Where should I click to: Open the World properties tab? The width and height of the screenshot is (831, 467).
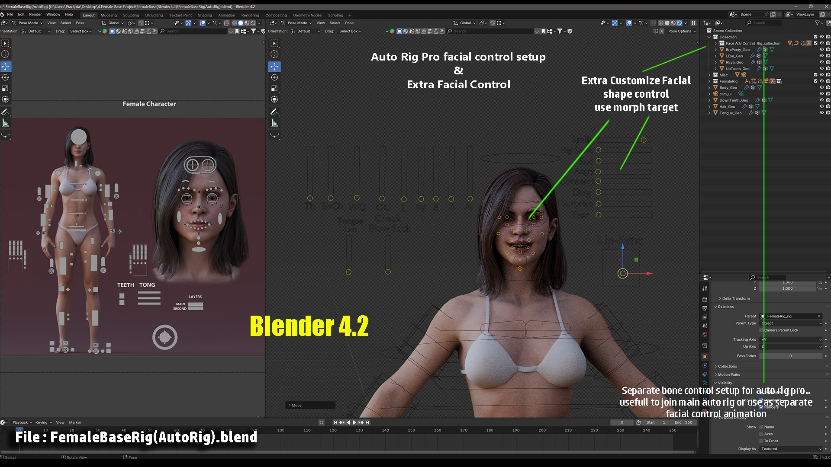(705, 335)
